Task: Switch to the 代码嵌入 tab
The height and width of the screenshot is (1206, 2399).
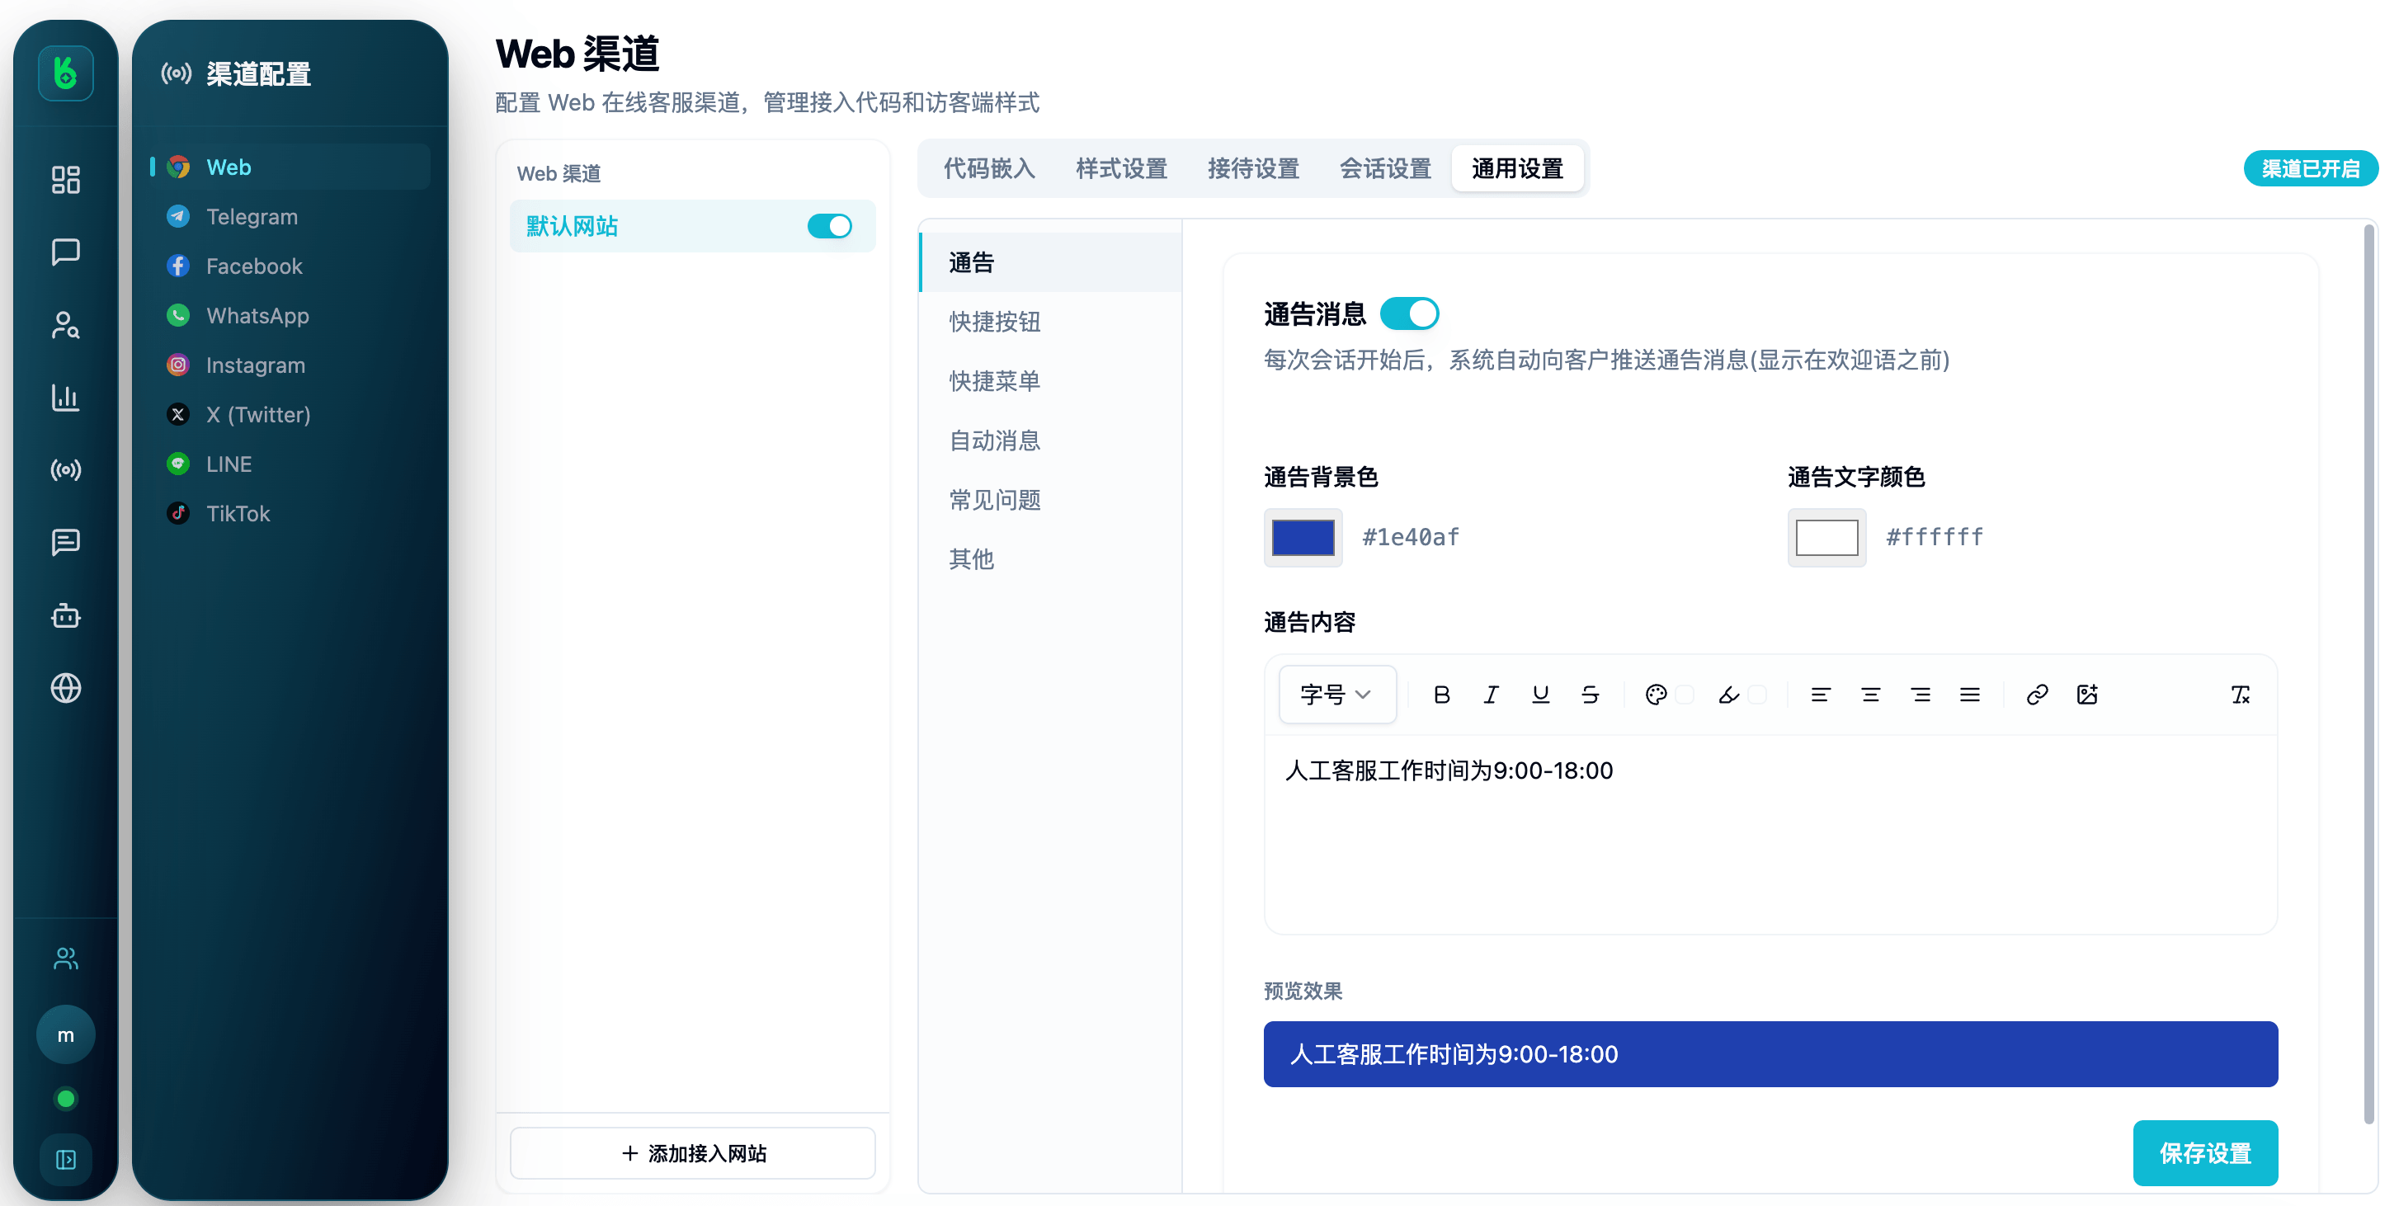Action: (x=989, y=168)
